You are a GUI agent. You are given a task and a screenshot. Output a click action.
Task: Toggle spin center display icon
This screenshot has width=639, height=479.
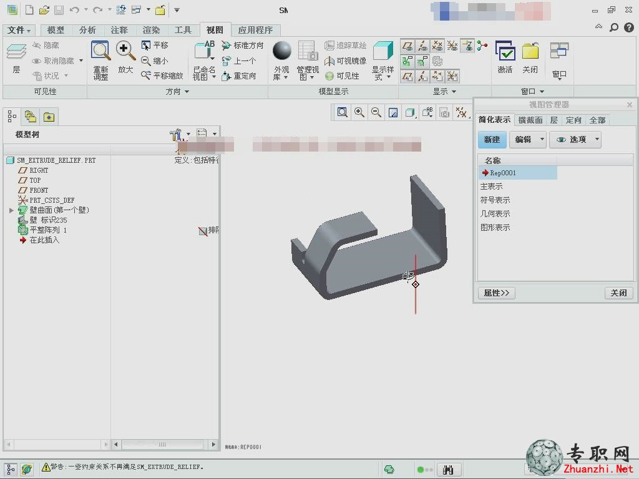point(482,46)
